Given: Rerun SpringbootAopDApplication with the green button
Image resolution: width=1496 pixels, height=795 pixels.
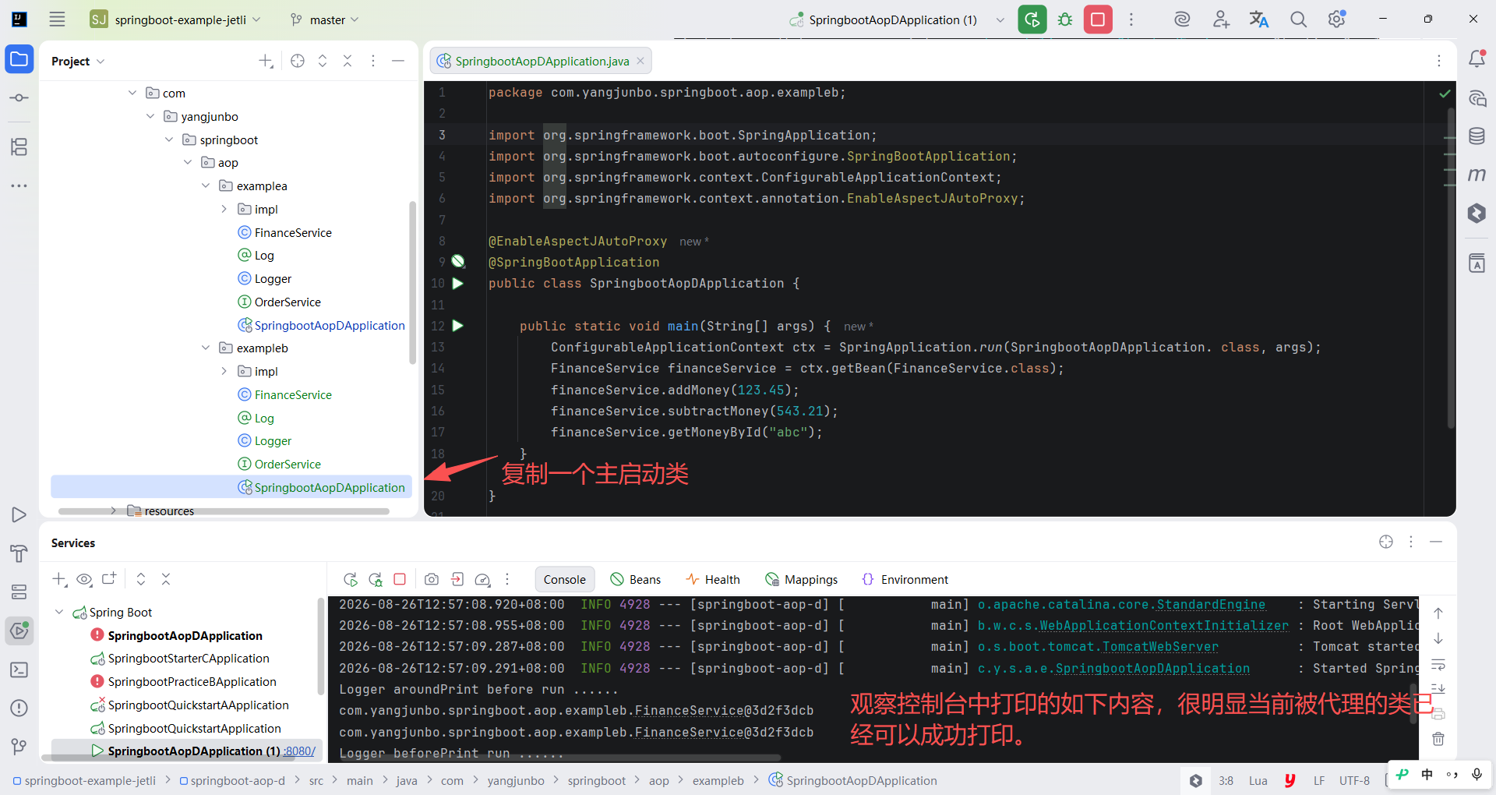Looking at the screenshot, I should (1032, 19).
